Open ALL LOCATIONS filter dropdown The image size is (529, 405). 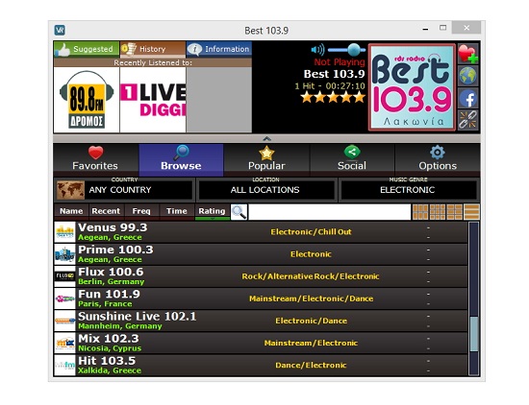pyautogui.click(x=265, y=190)
